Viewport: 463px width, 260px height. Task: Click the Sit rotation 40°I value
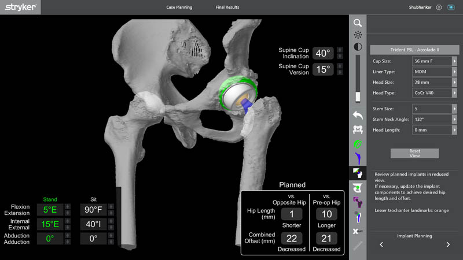tap(93, 224)
